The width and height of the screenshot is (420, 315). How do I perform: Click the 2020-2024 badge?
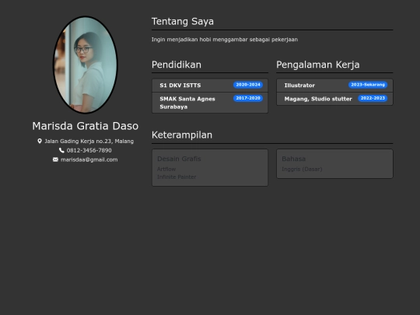pos(248,85)
